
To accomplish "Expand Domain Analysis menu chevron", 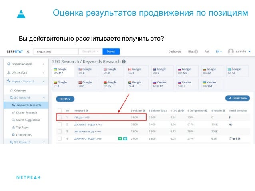I will tap(44, 64).
